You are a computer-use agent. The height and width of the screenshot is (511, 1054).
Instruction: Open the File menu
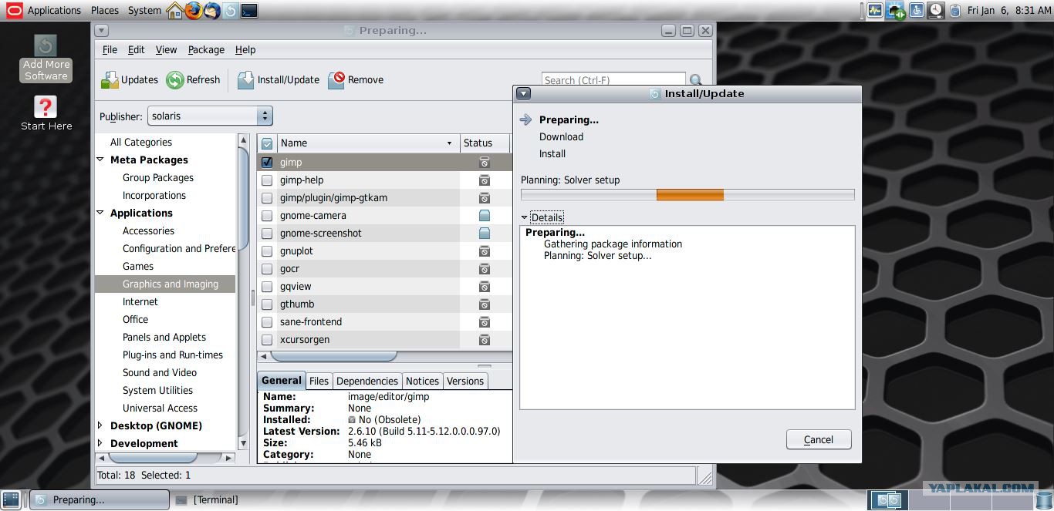click(110, 49)
